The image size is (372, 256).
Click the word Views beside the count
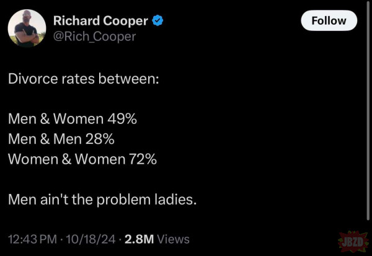[174, 239]
